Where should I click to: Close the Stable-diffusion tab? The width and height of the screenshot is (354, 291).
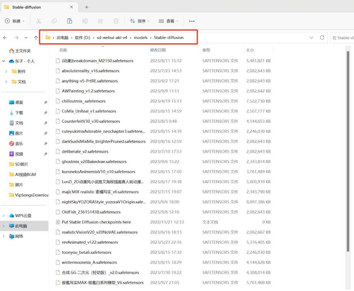coord(71,7)
